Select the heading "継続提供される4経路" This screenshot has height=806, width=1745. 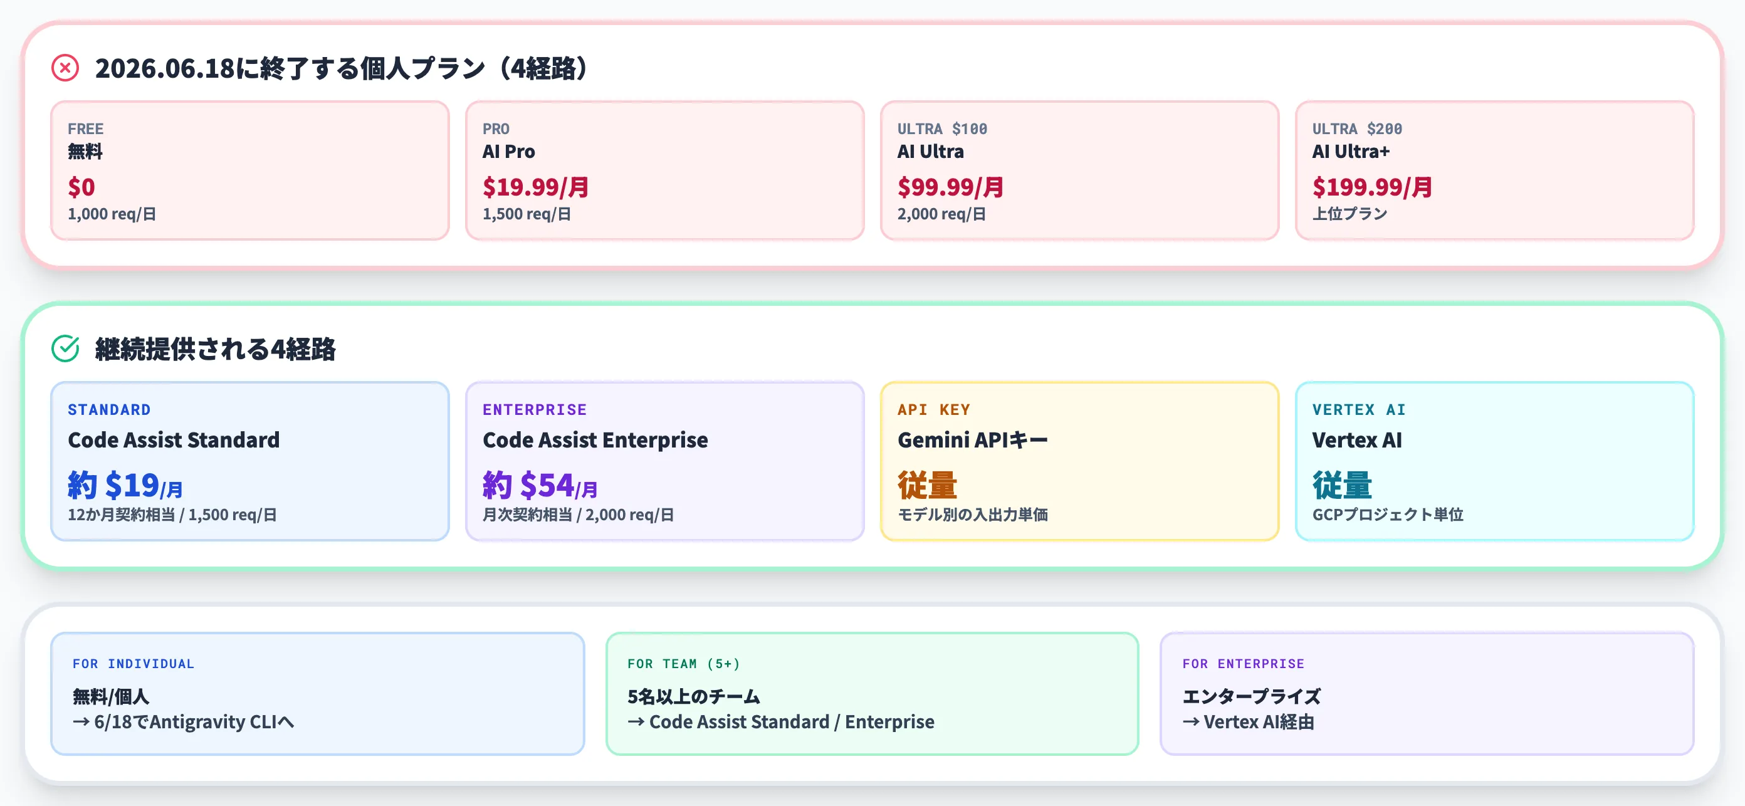pos(216,349)
